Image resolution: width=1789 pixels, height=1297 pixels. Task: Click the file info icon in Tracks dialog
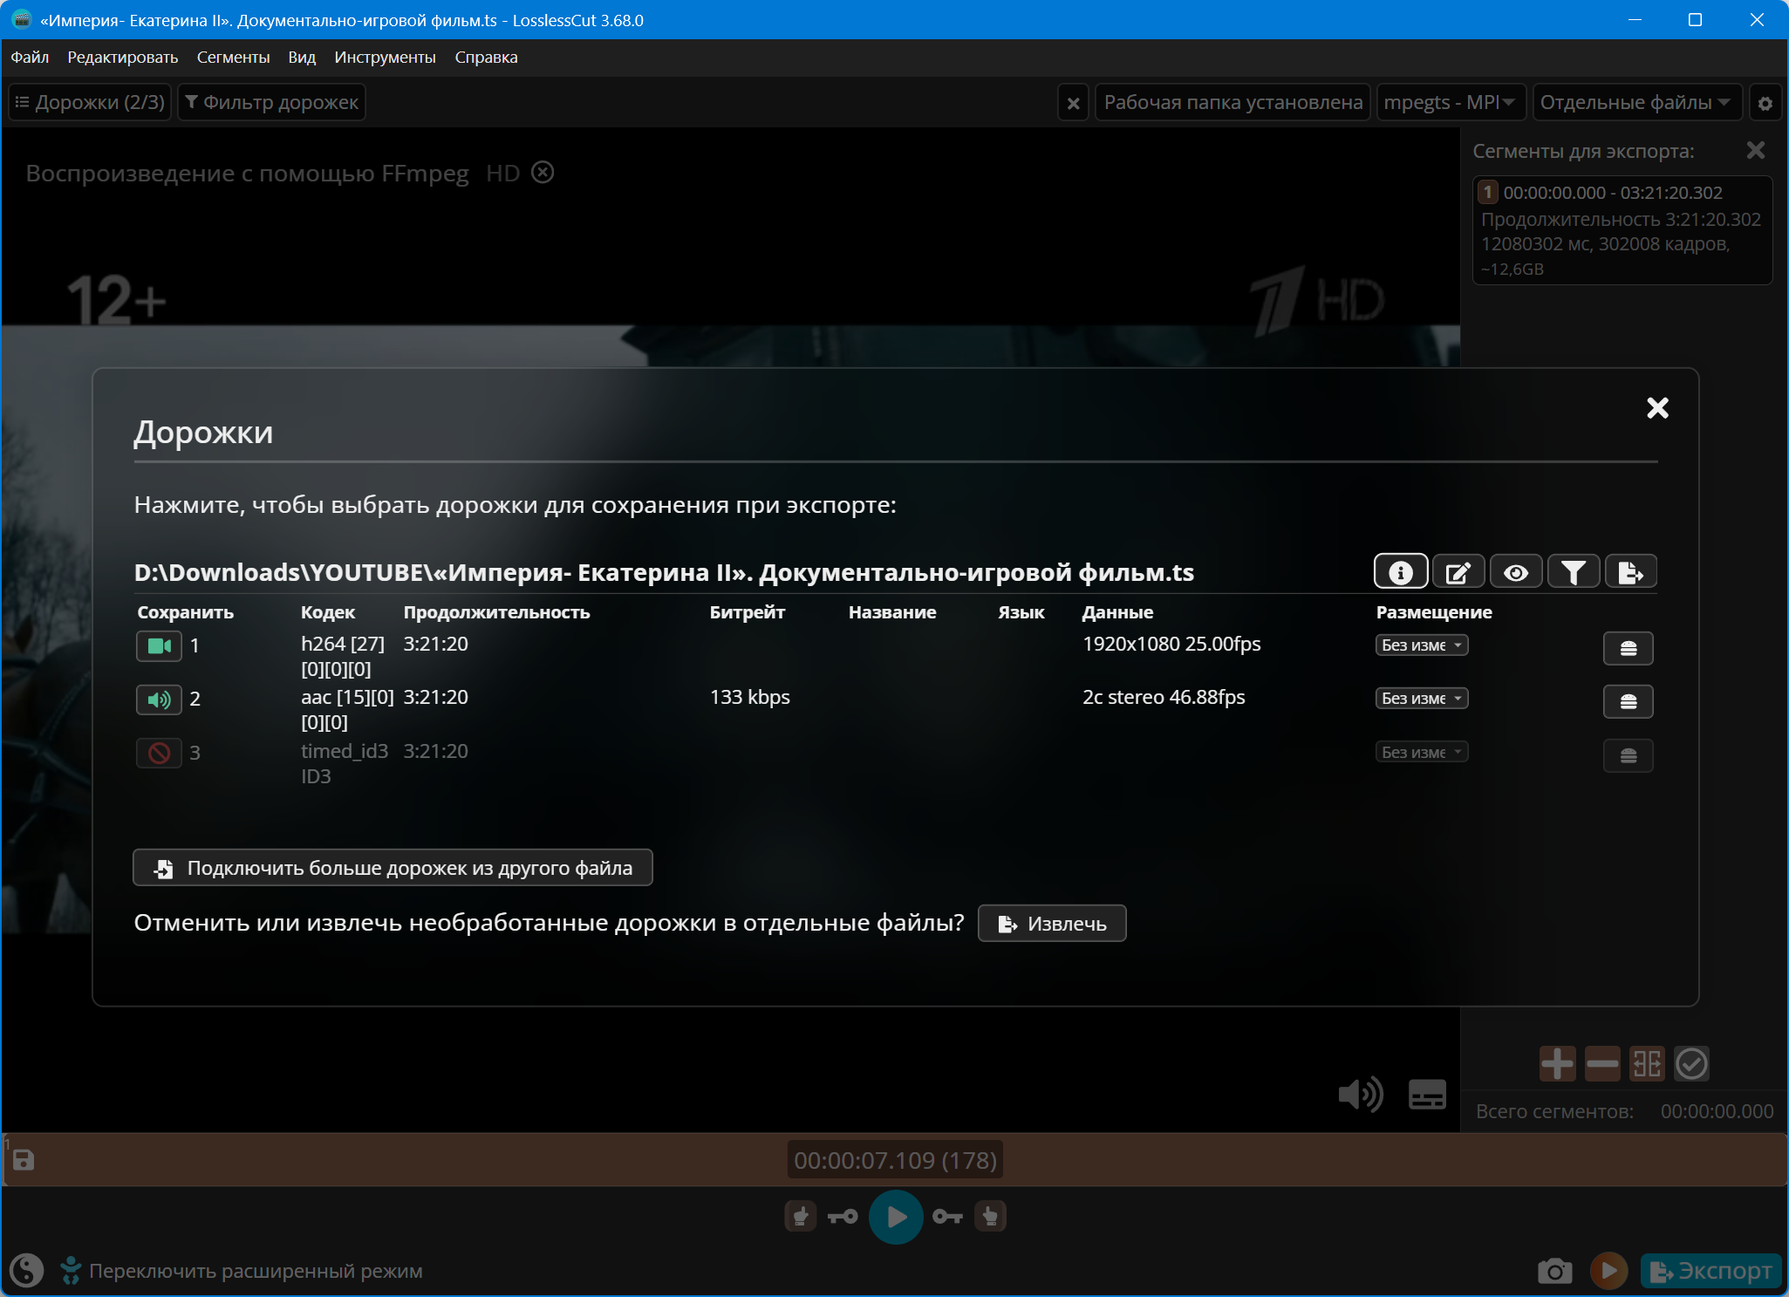pos(1400,572)
